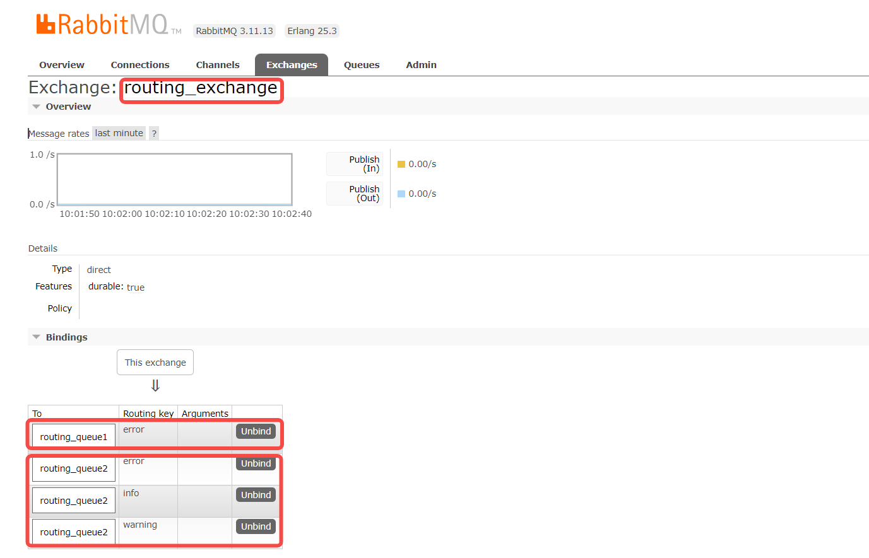The width and height of the screenshot is (869, 558).
Task: Click the 'To' column header
Action: 37,414
